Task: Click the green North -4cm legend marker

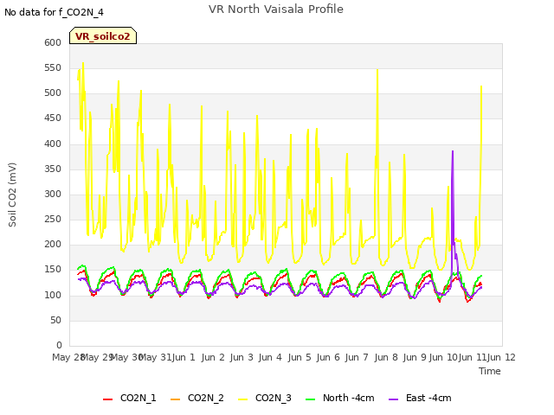Action: pyautogui.click(x=311, y=399)
